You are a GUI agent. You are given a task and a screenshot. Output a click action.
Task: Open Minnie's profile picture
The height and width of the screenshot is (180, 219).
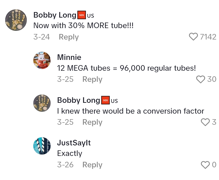[42, 60]
